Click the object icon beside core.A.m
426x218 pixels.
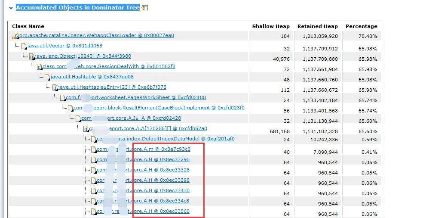(x=93, y=149)
